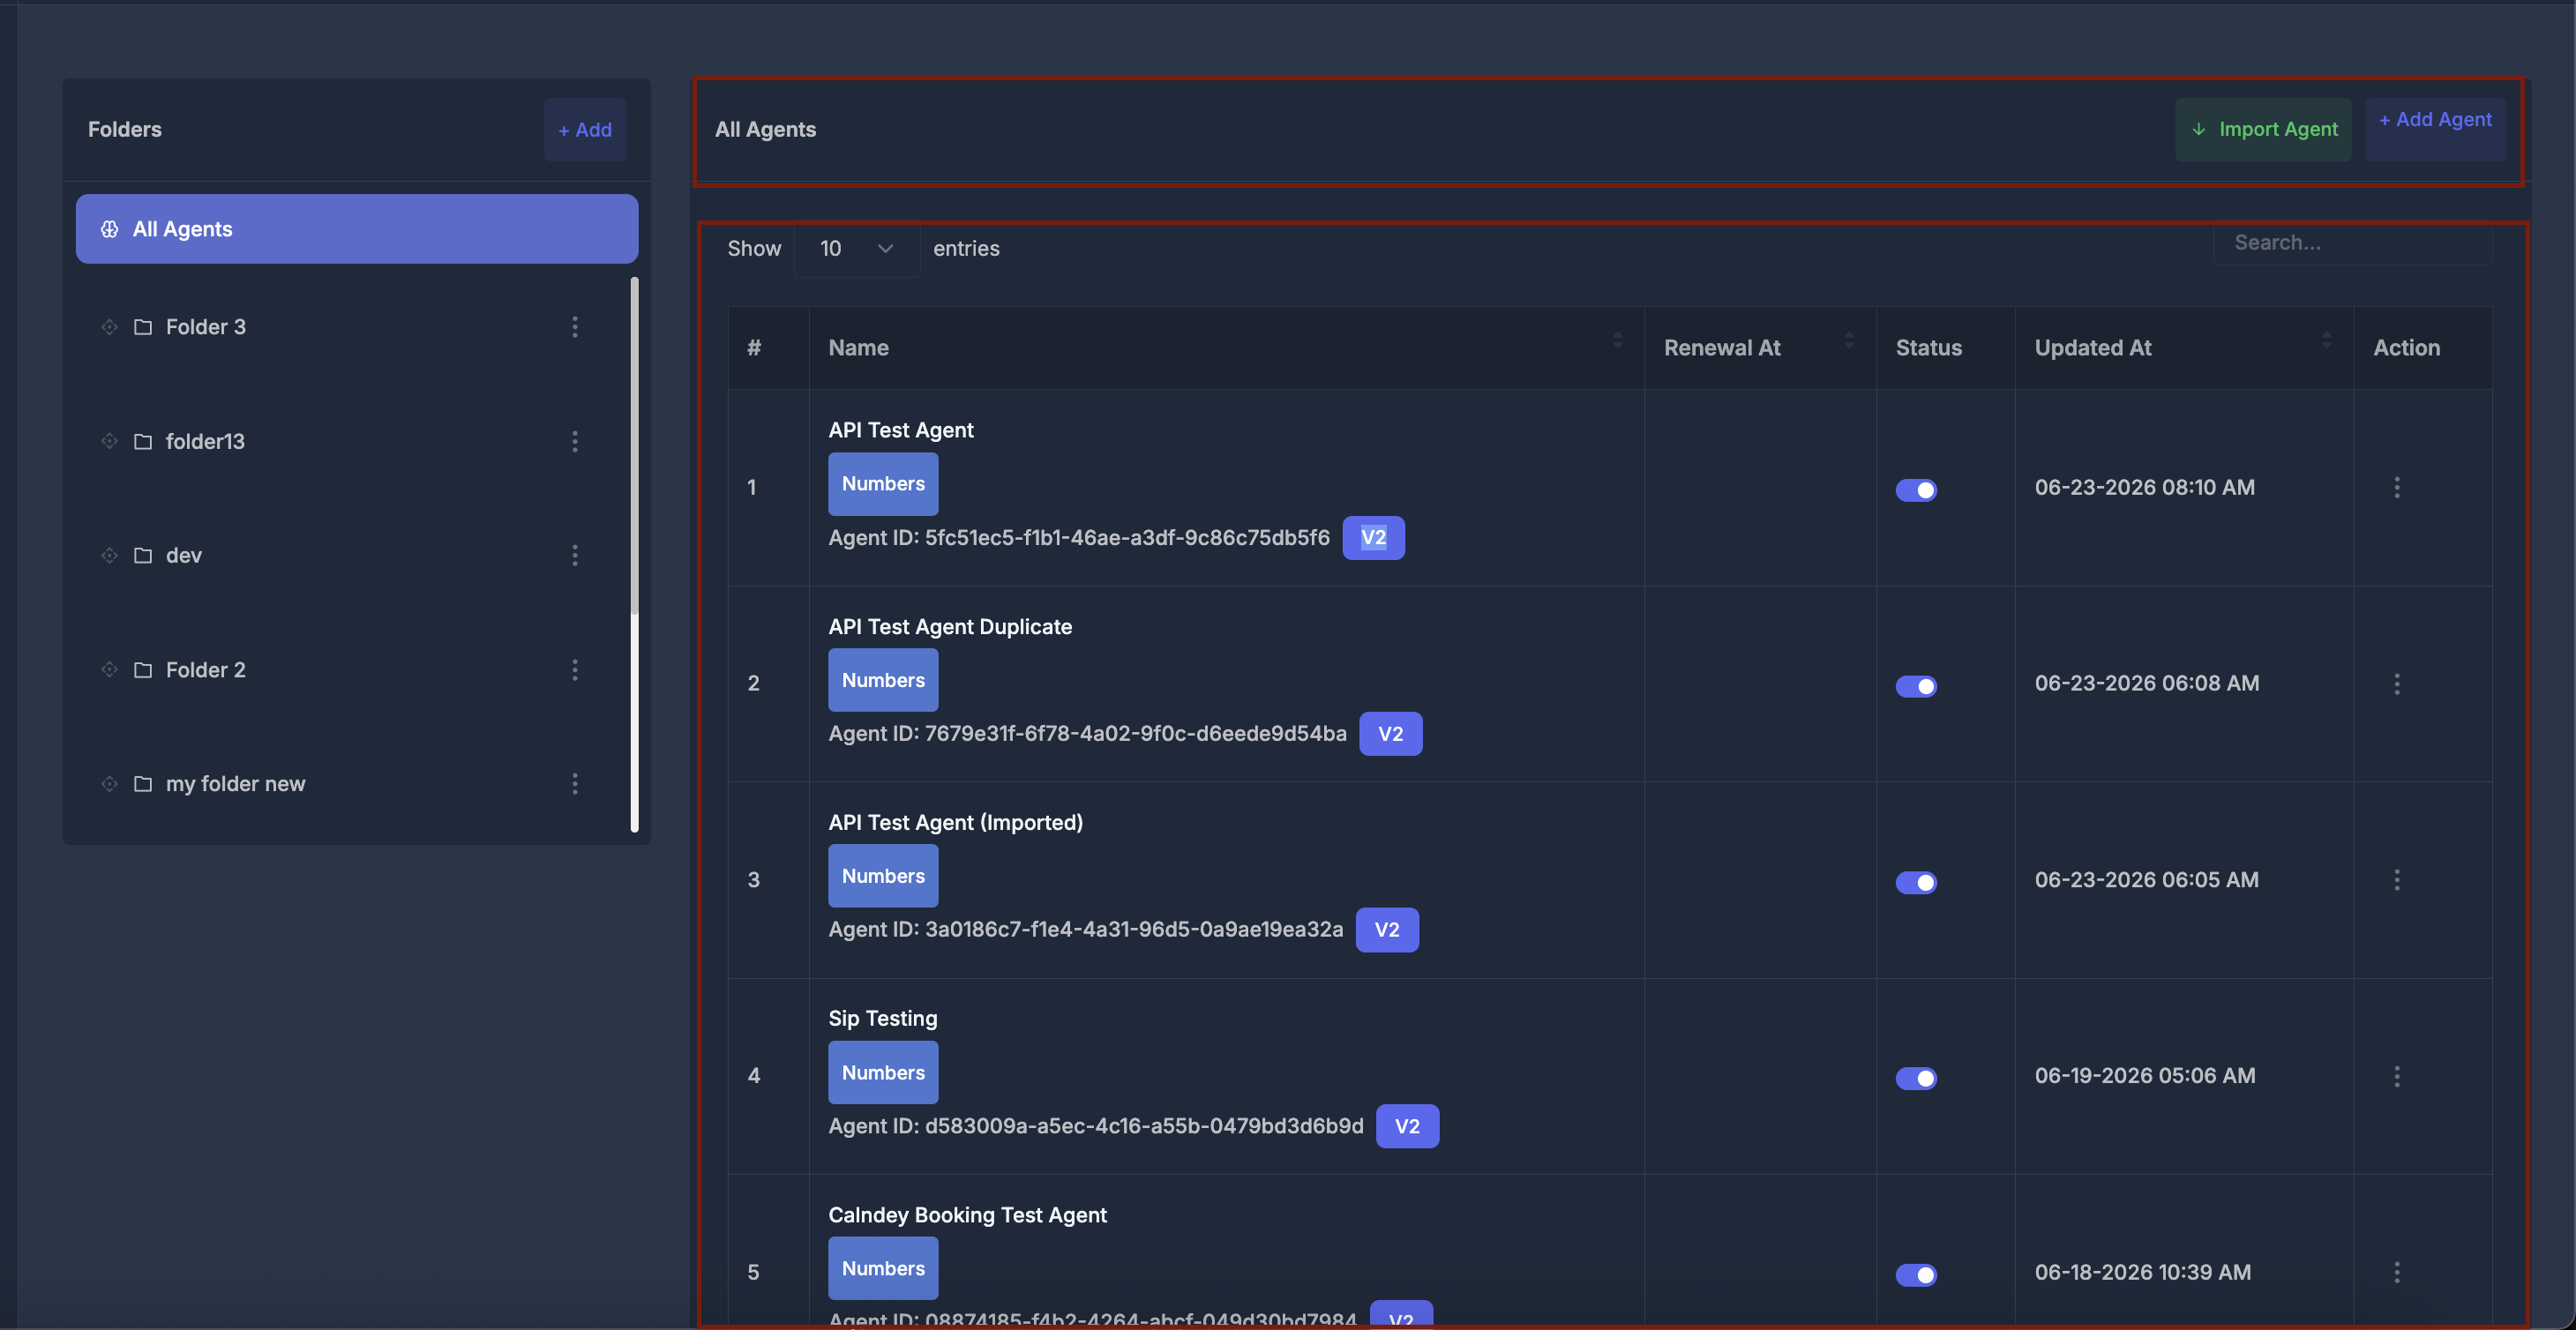Viewport: 2576px width, 1330px height.
Task: Click V2 badge for Sip Testing
Action: coord(1407,1126)
